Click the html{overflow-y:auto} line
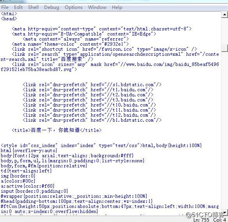The height and width of the screenshot is (222, 228). (29, 151)
